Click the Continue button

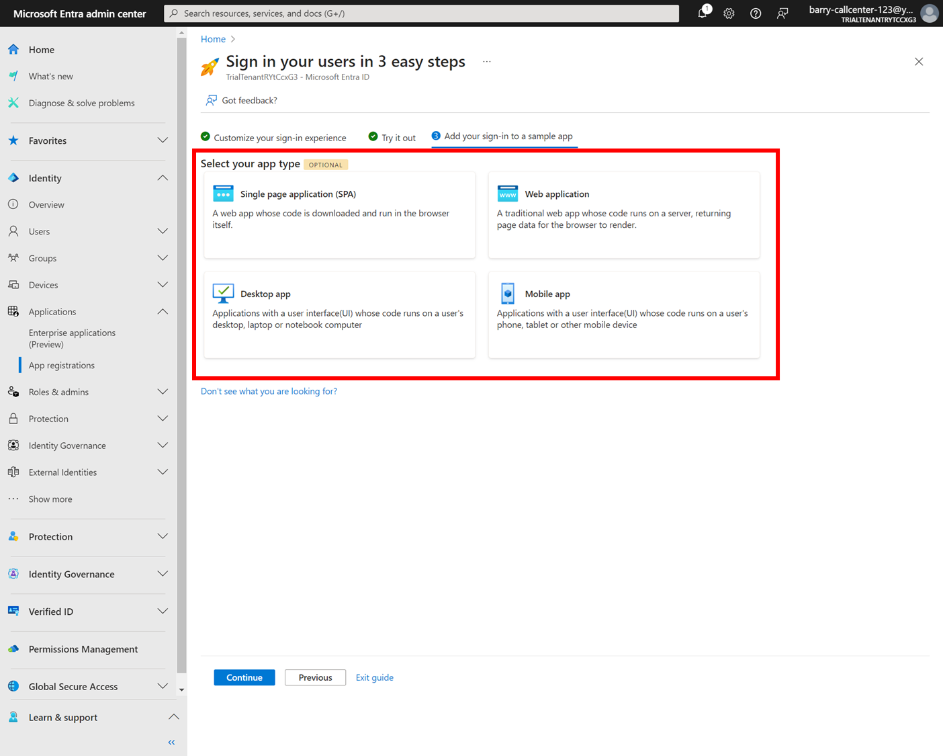[244, 677]
